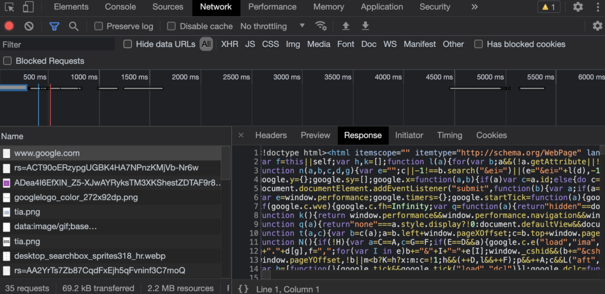Screen dimensions: 605x294
Task: Filter requests by Img
Action: pos(293,44)
